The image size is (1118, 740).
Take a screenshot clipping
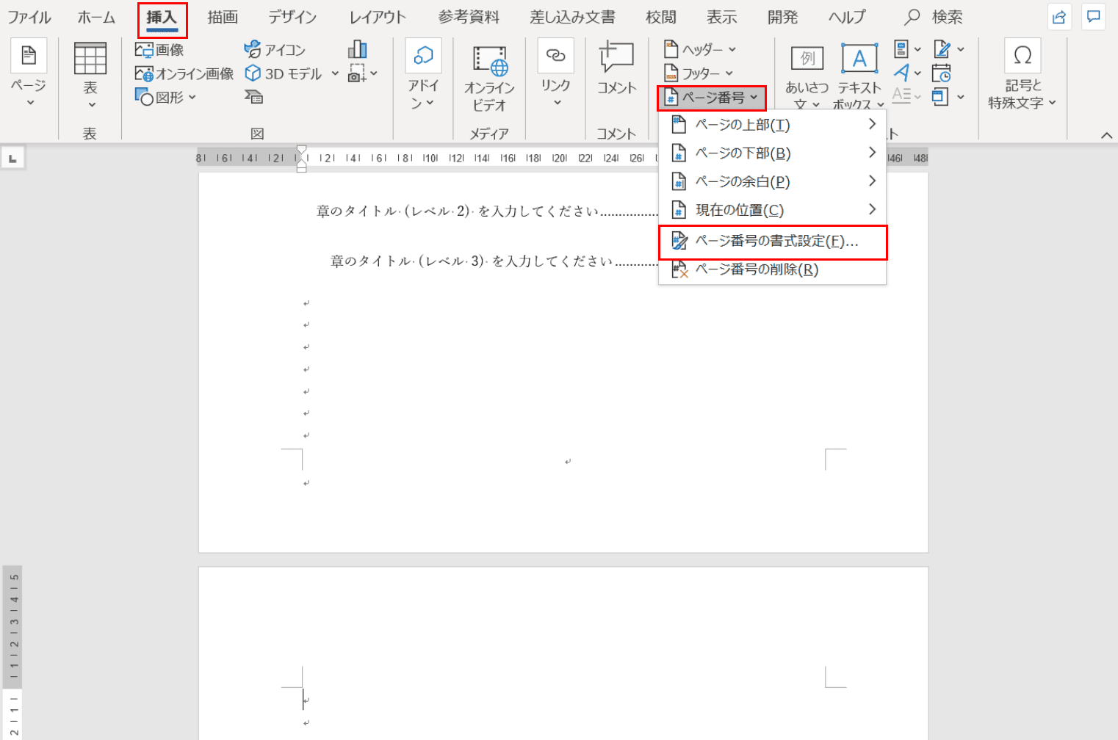357,73
